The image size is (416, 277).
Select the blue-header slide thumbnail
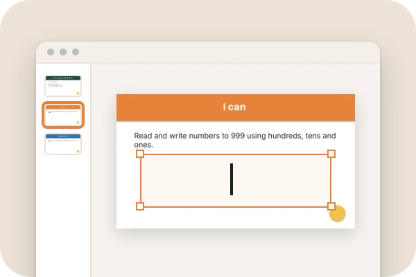pyautogui.click(x=63, y=144)
